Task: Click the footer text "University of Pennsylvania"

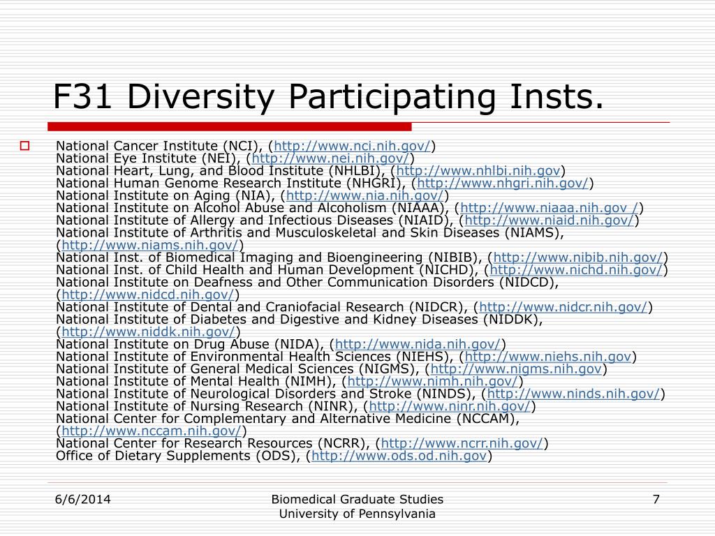Action: point(357,514)
